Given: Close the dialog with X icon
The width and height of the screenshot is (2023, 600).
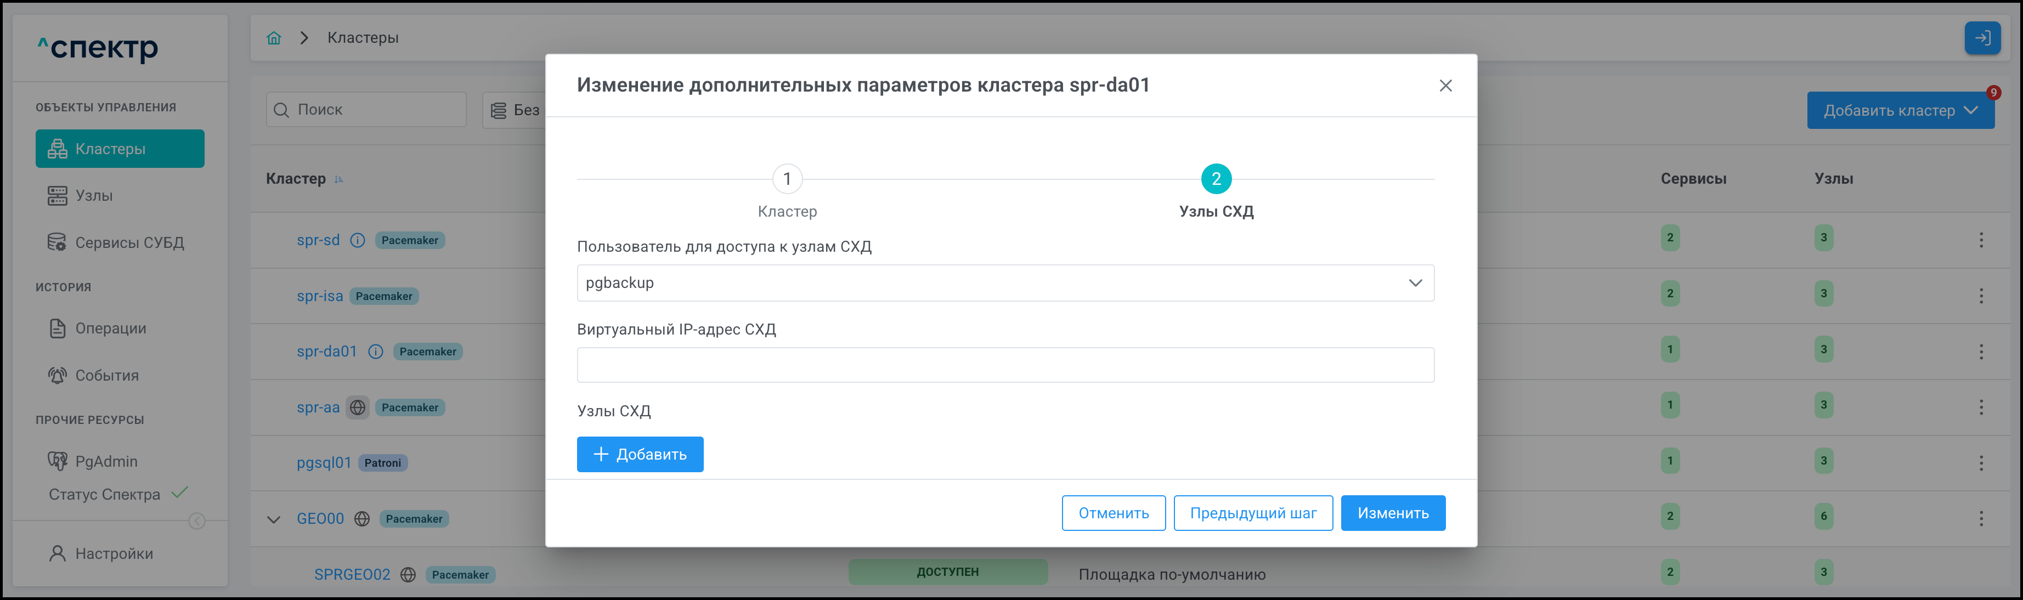Looking at the screenshot, I should [x=1445, y=86].
